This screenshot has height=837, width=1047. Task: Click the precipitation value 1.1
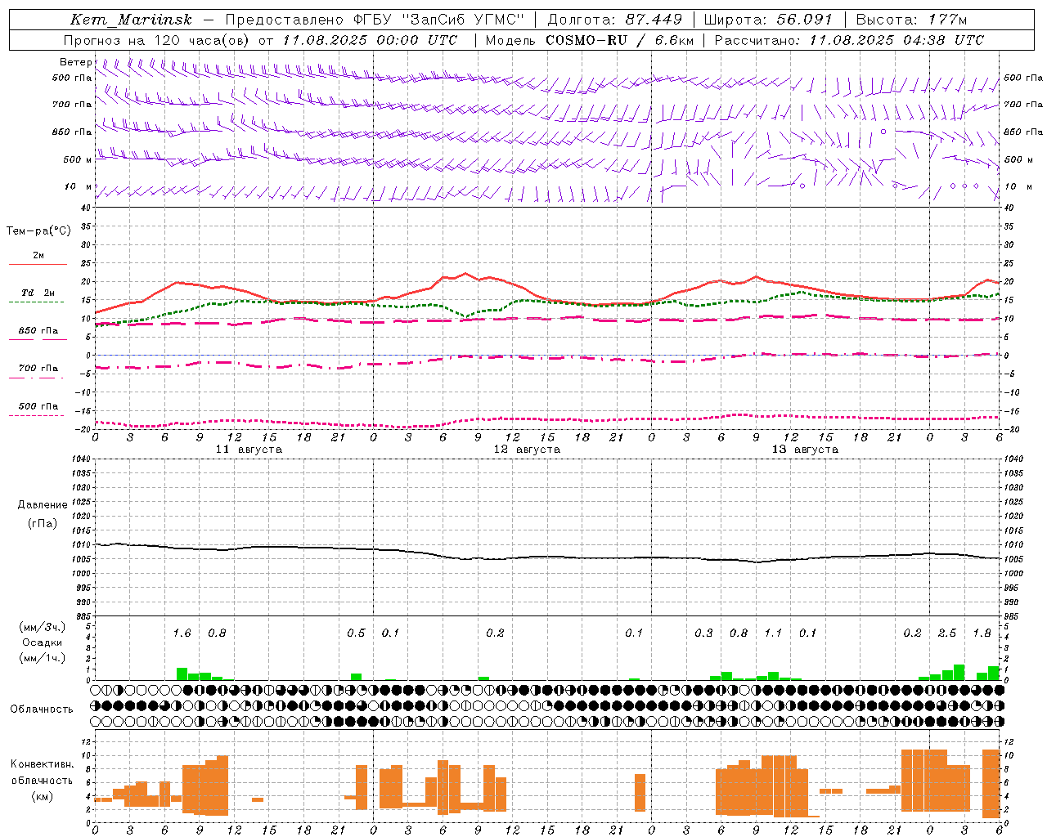point(773,633)
